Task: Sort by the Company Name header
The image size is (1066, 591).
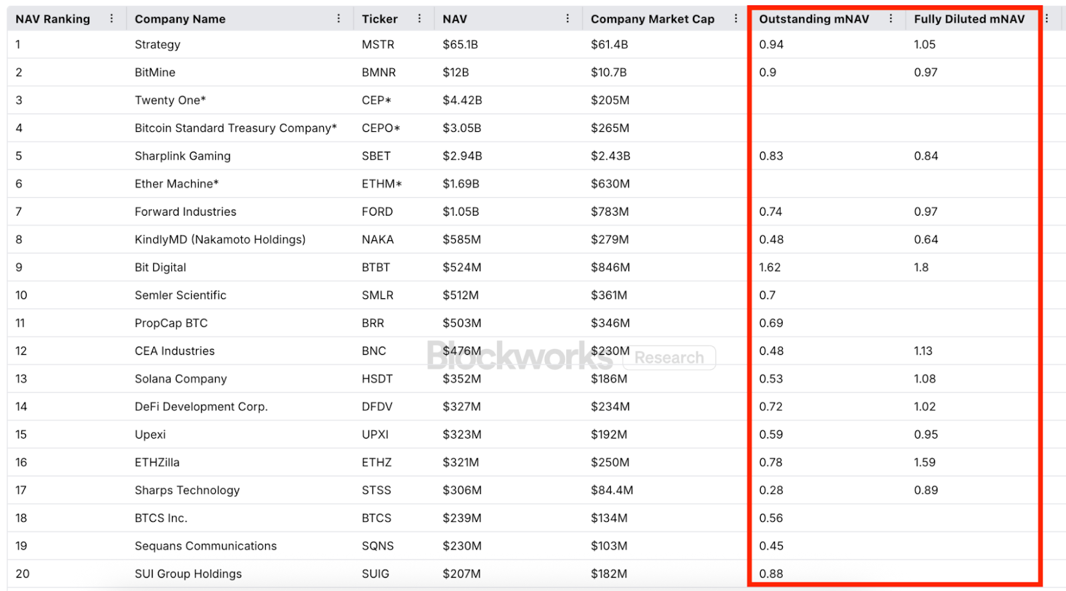Action: (180, 19)
